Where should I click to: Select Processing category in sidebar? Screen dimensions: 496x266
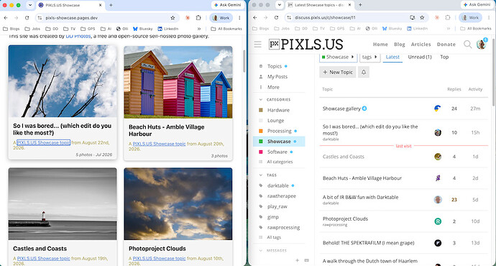point(280,131)
